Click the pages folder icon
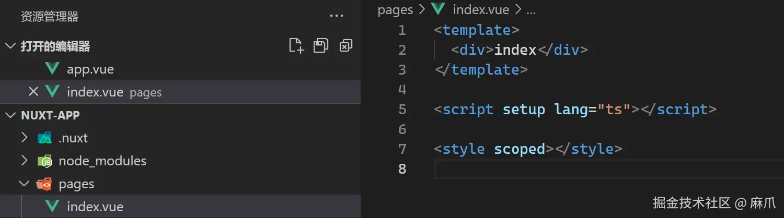This screenshot has height=218, width=784. pos(45,184)
